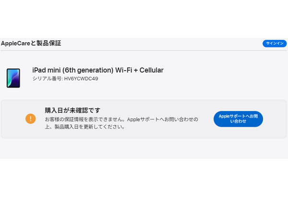Select the serial number HV6YCWDC49
288x216 pixels.
point(81,79)
